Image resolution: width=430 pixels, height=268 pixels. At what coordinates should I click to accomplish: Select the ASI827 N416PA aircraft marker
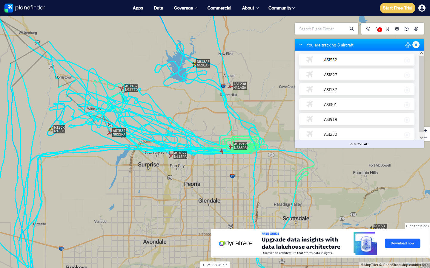[x=171, y=155]
